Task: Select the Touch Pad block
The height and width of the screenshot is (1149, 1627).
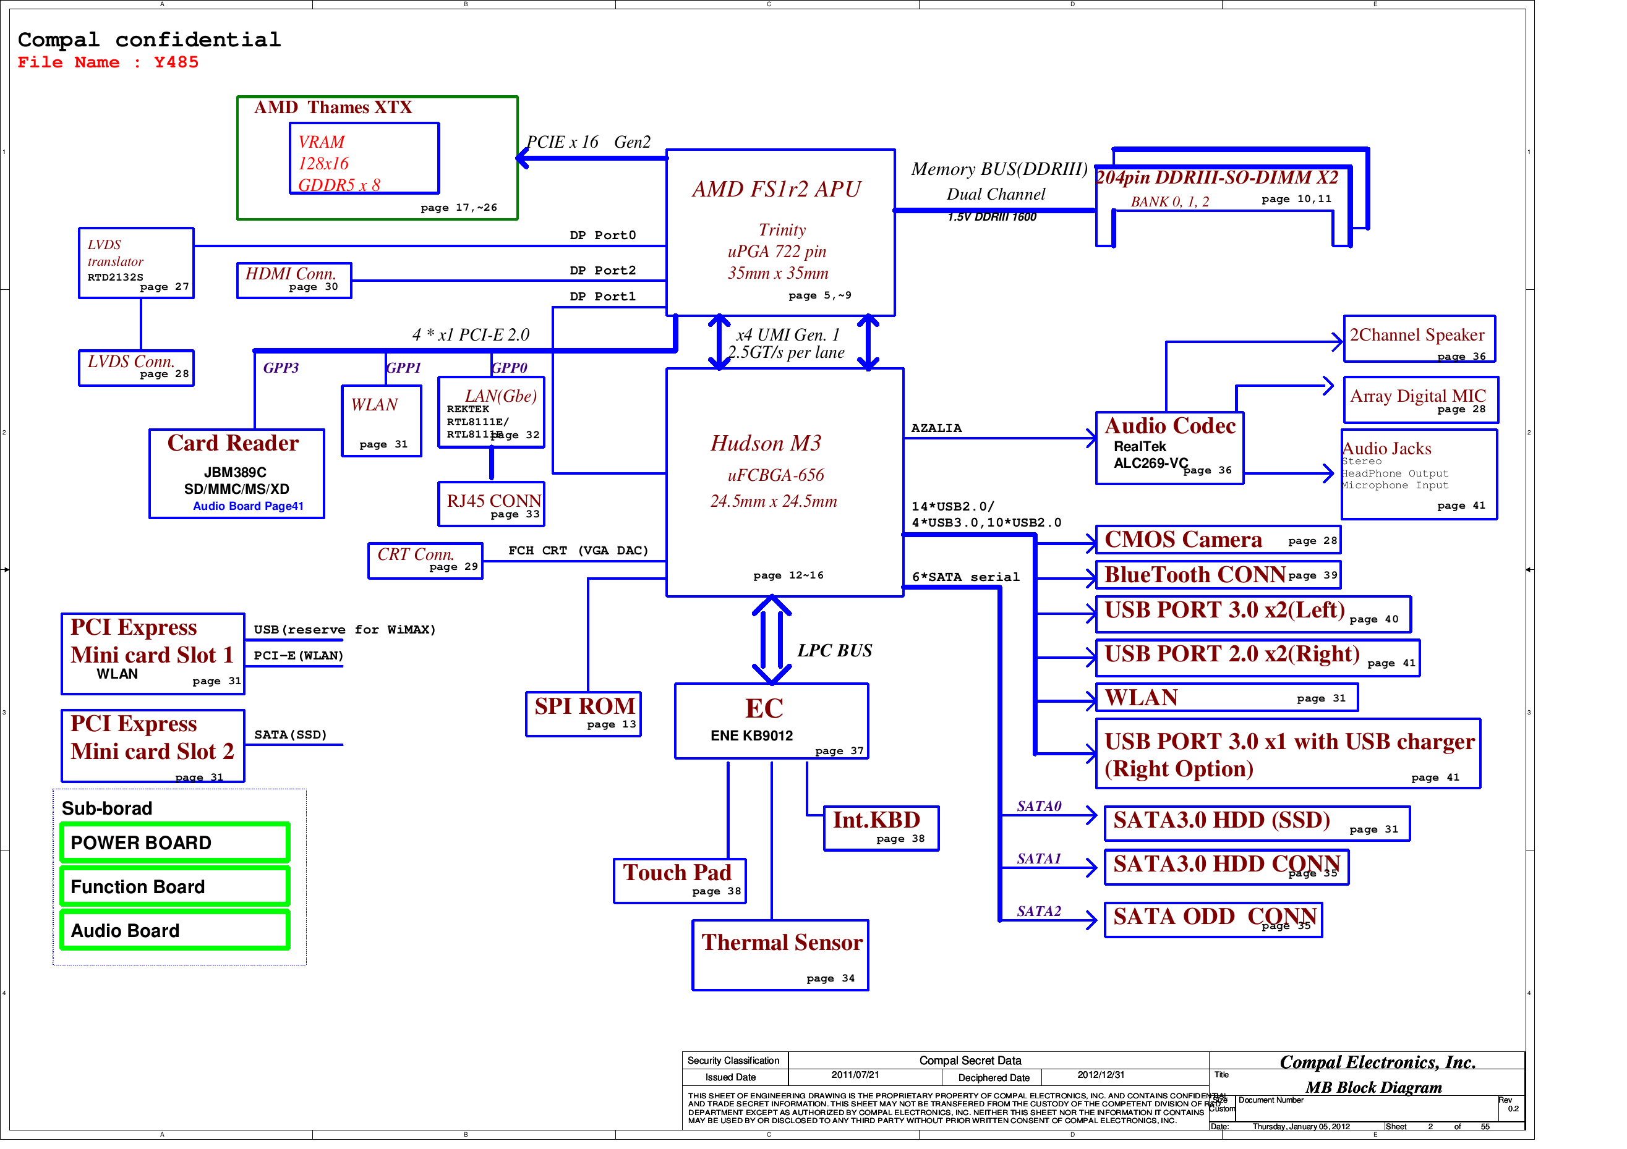Action: tap(680, 881)
